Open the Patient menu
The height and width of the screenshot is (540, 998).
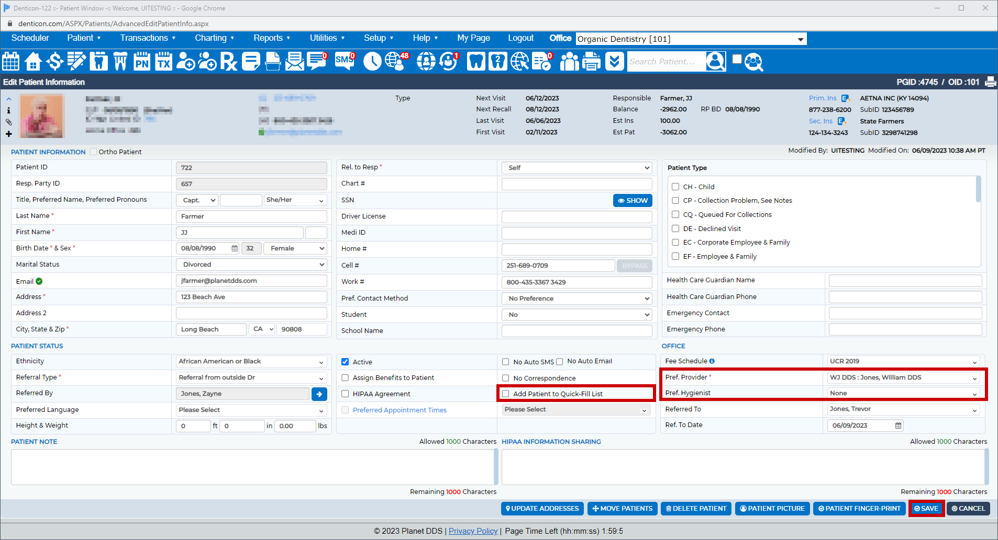pos(84,38)
